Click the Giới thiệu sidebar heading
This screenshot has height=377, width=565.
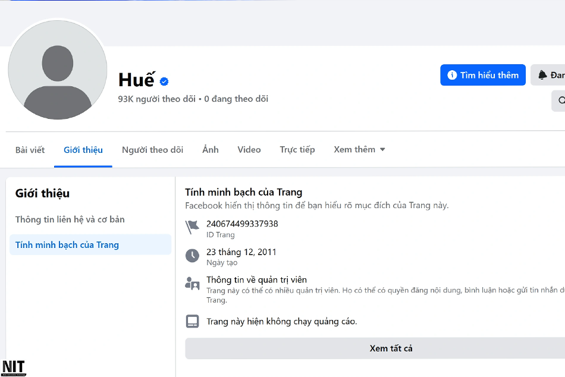[42, 193]
